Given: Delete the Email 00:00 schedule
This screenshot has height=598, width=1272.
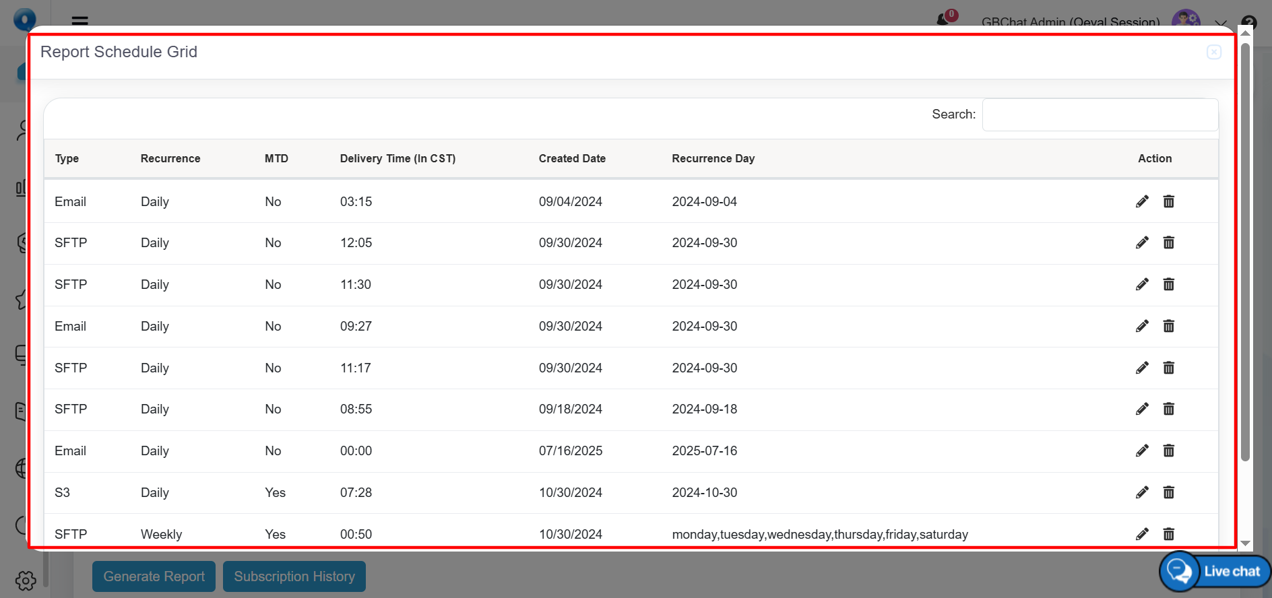Looking at the screenshot, I should tap(1169, 451).
